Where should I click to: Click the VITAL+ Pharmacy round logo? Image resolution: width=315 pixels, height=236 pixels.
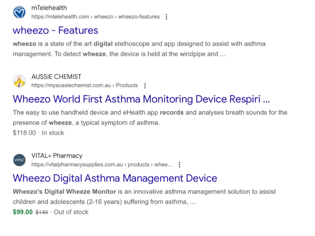19,160
